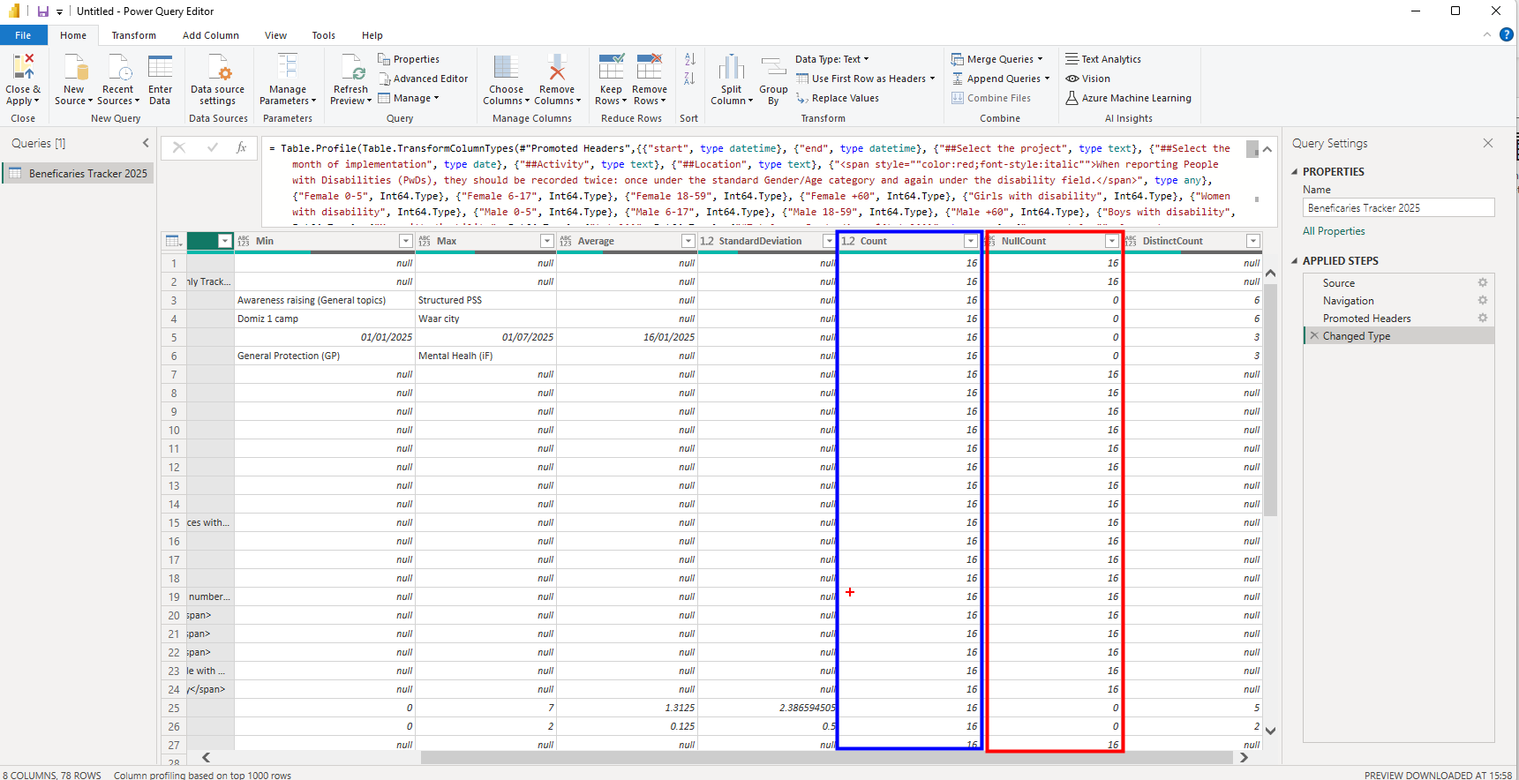Sort ascending using the A-Z icon
Image resolution: width=1519 pixels, height=780 pixels.
(x=689, y=59)
